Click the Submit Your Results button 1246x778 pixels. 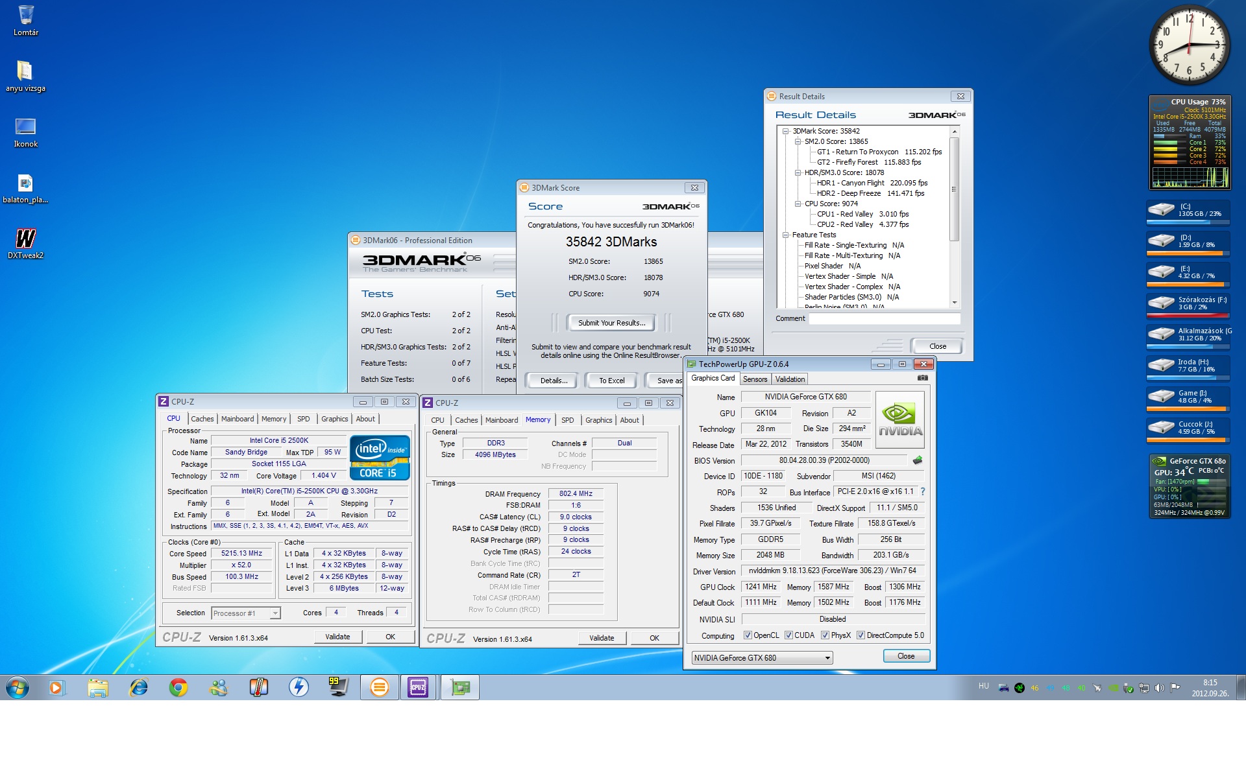coord(611,323)
